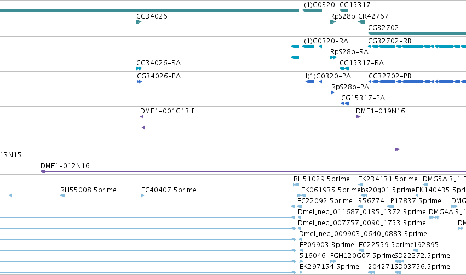The image size is (466, 275).
Task: Select the CR42767 gene glyph
Action: pos(362,22)
